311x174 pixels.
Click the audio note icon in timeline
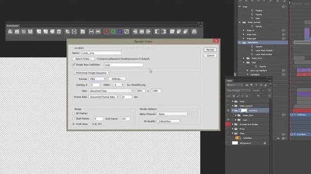pyautogui.click(x=284, y=138)
